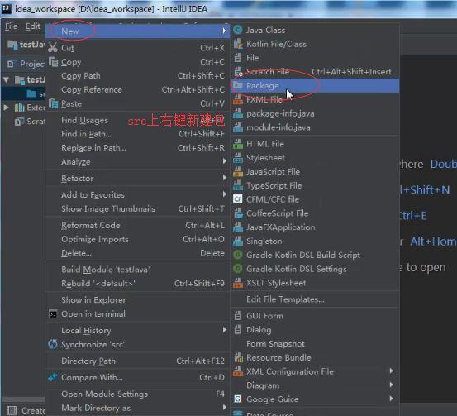Click the Stylesheet icon
This screenshot has width=457, height=416.
tap(238, 158)
